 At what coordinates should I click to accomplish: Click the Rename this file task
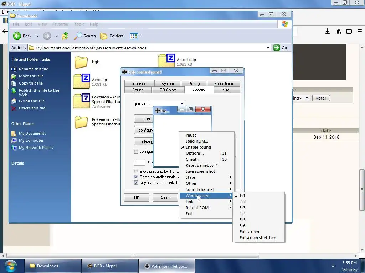(34, 69)
